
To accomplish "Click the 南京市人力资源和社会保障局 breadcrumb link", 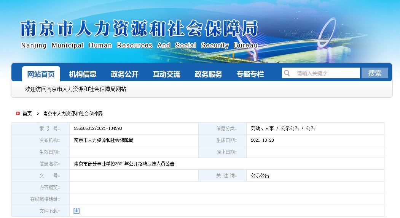I will pyautogui.click(x=73, y=114).
